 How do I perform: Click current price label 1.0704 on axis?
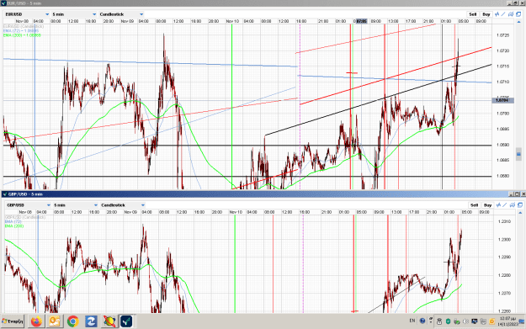502,100
